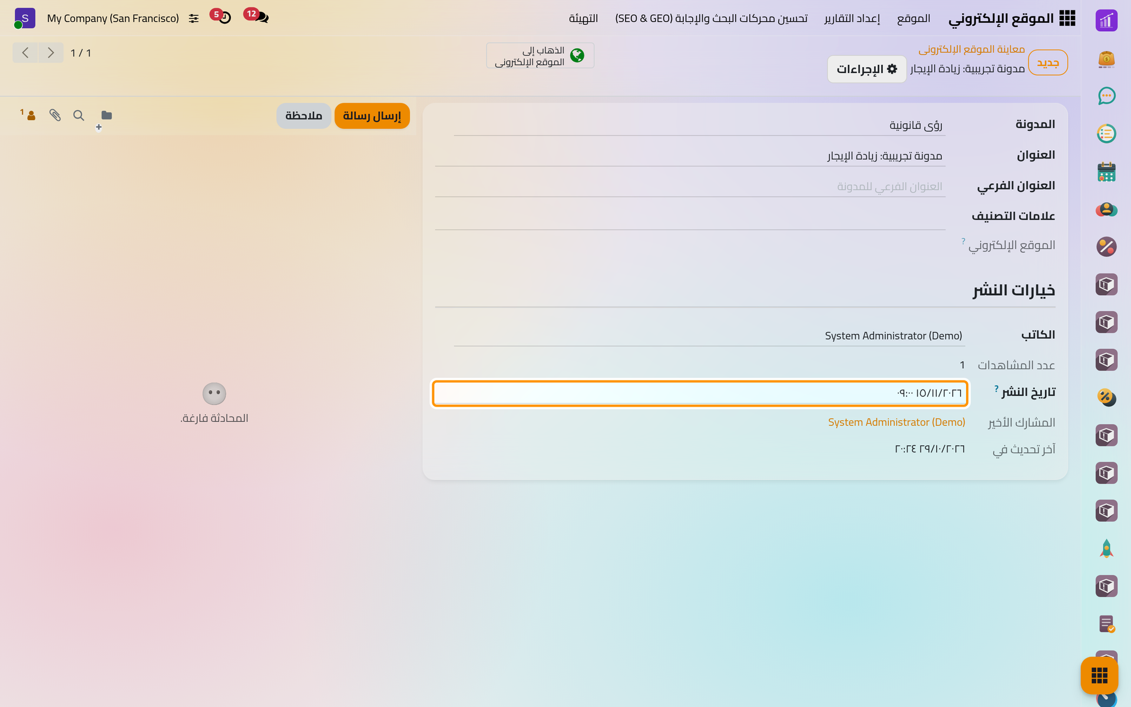Viewport: 1131px width, 707px height.
Task: Open the To-do list circle app
Action: pos(1106,134)
